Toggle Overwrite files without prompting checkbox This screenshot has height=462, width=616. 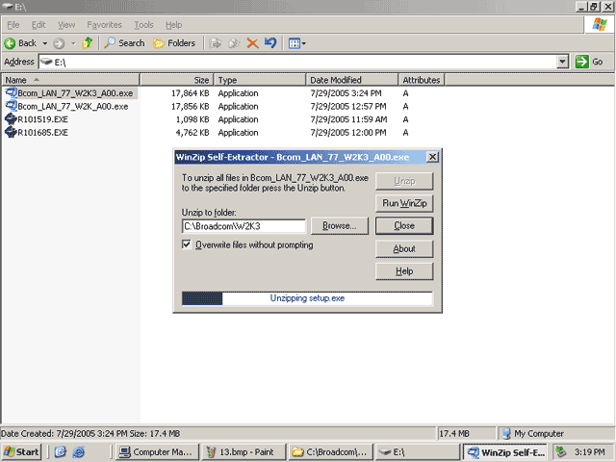click(x=187, y=244)
